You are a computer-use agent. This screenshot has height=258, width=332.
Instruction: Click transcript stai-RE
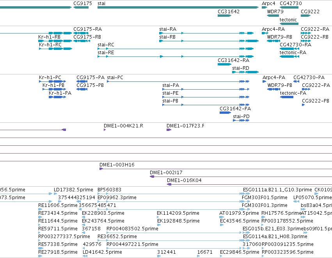point(176,57)
